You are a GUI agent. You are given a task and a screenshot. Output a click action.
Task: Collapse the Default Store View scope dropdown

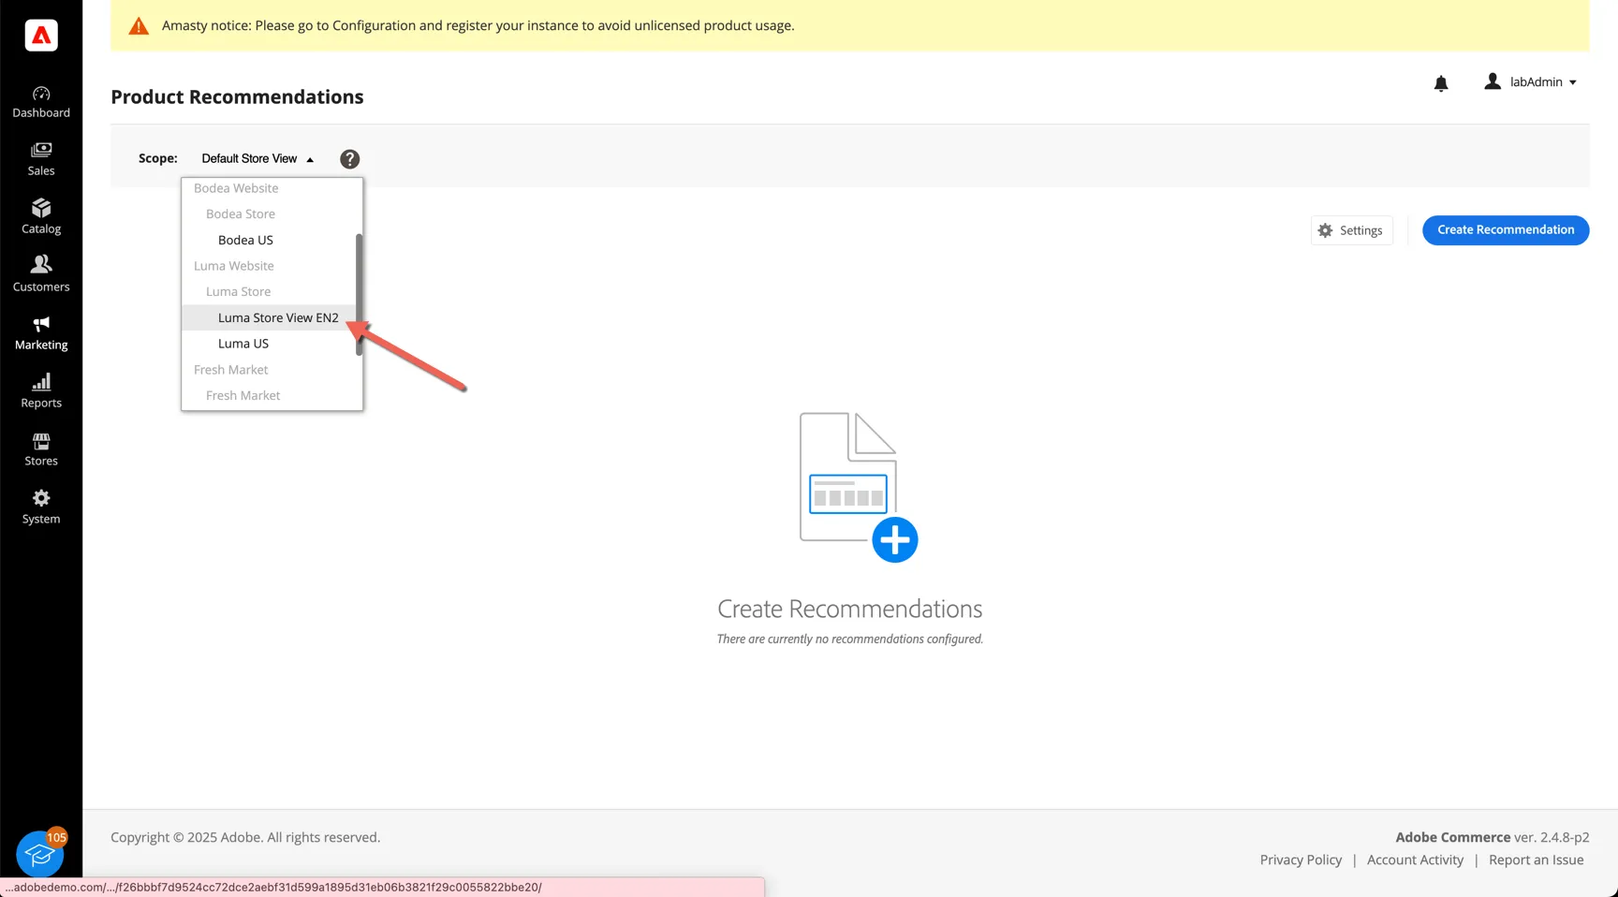pos(257,159)
